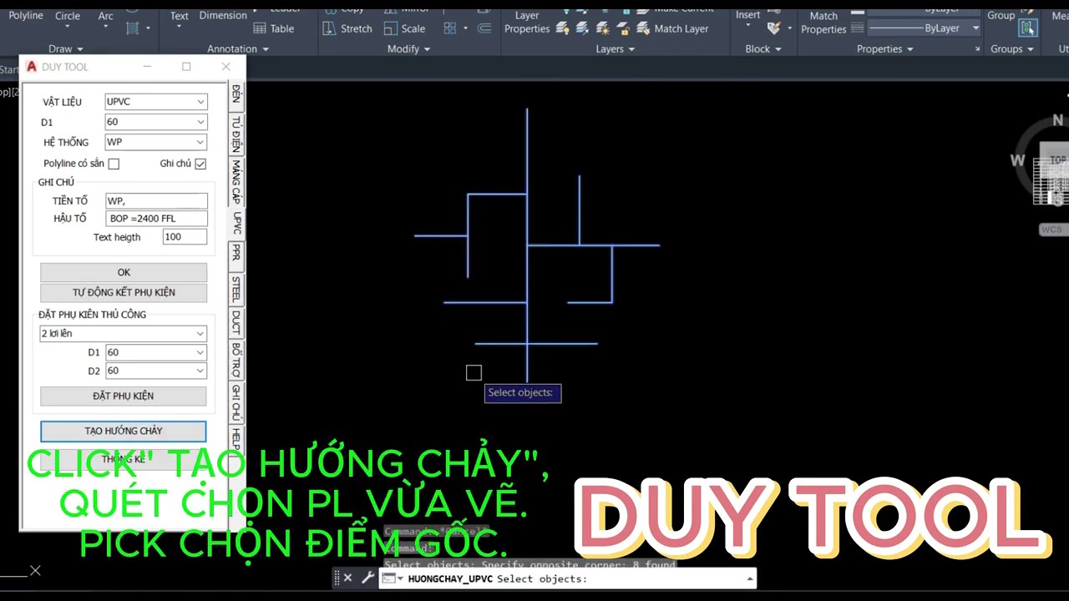Image resolution: width=1069 pixels, height=601 pixels.
Task: Open the HỆ THỐNG system dropdown
Action: click(200, 142)
